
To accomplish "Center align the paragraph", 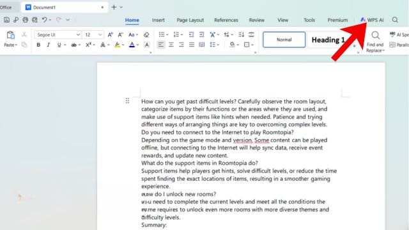I will point(171,45).
